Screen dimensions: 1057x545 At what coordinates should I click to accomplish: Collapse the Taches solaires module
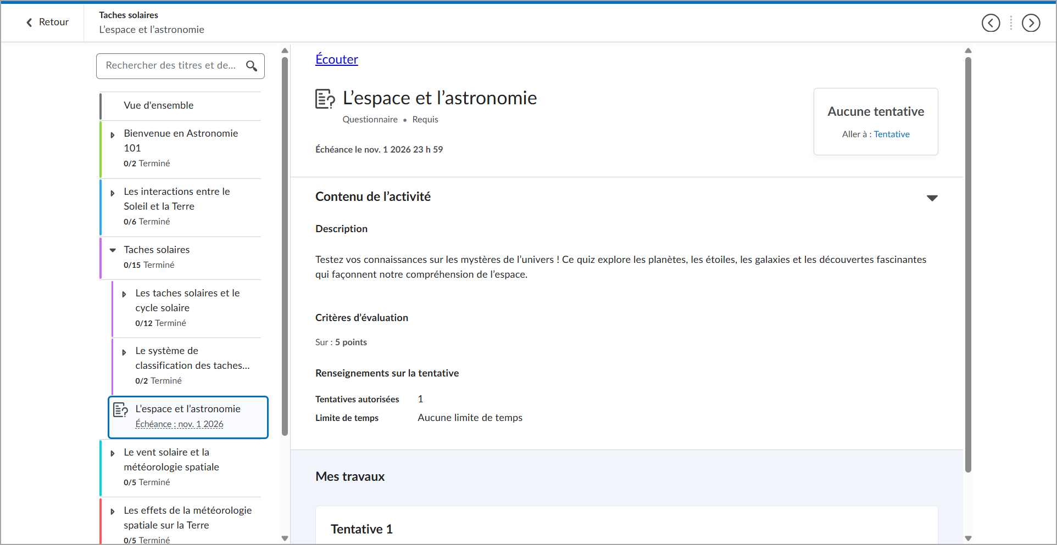113,250
